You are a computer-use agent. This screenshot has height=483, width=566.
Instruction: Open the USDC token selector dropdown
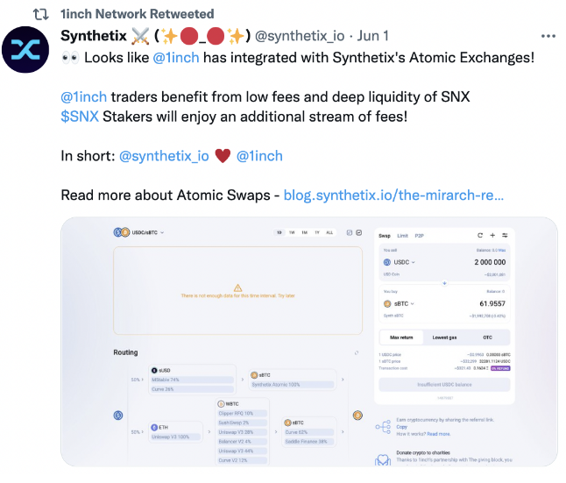400,262
